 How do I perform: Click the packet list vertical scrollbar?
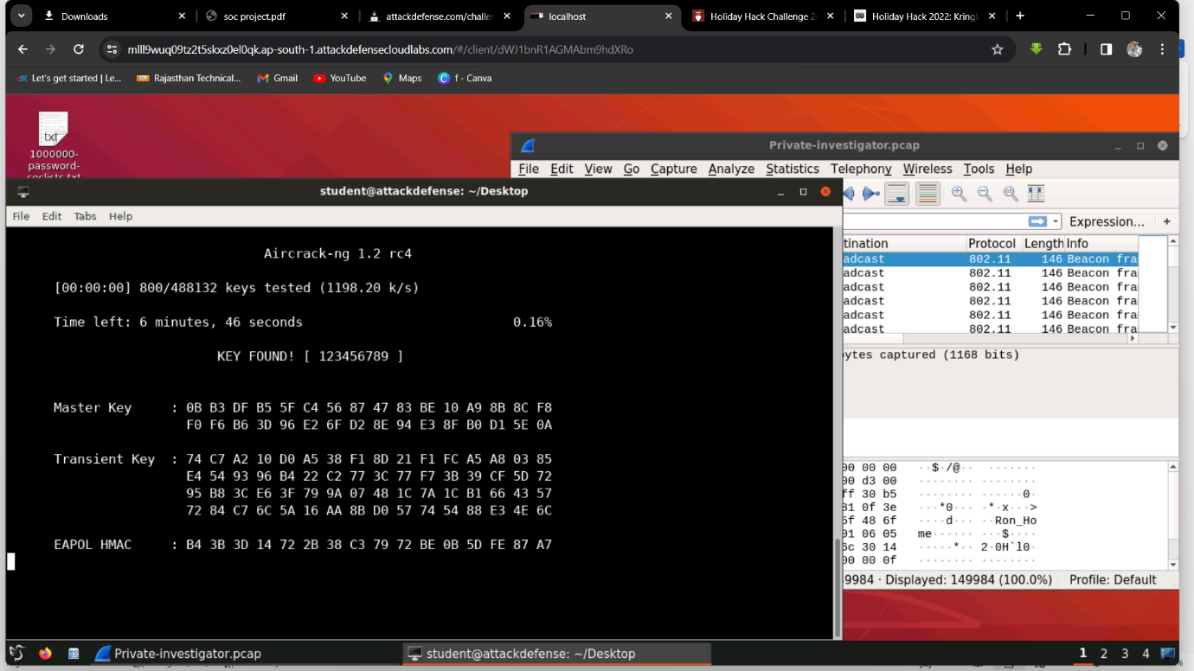[x=1173, y=285]
